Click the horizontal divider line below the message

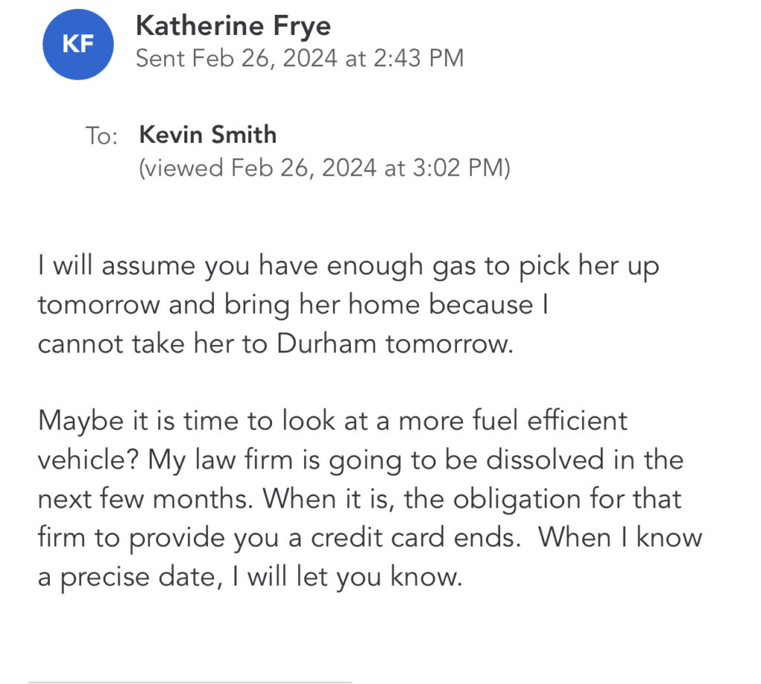tap(190, 681)
